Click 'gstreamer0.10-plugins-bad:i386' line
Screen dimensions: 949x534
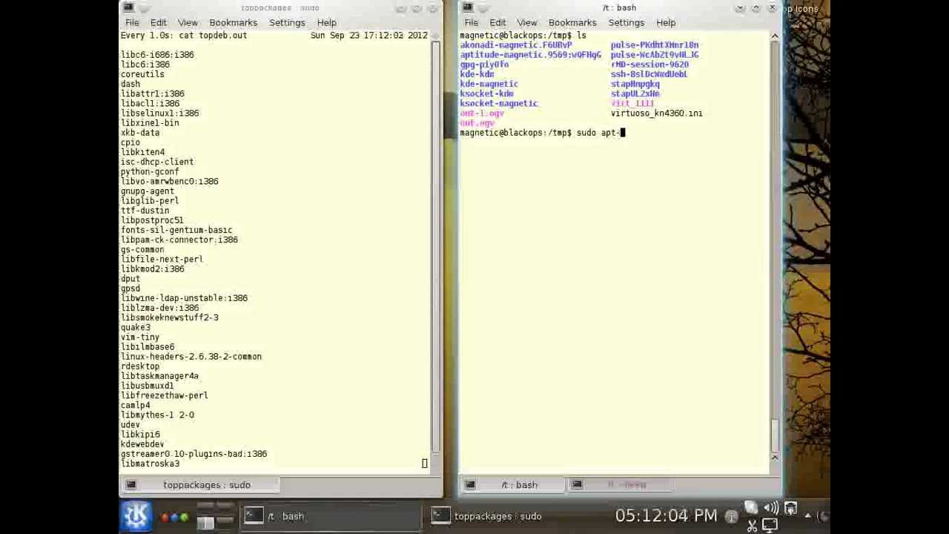[194, 454]
